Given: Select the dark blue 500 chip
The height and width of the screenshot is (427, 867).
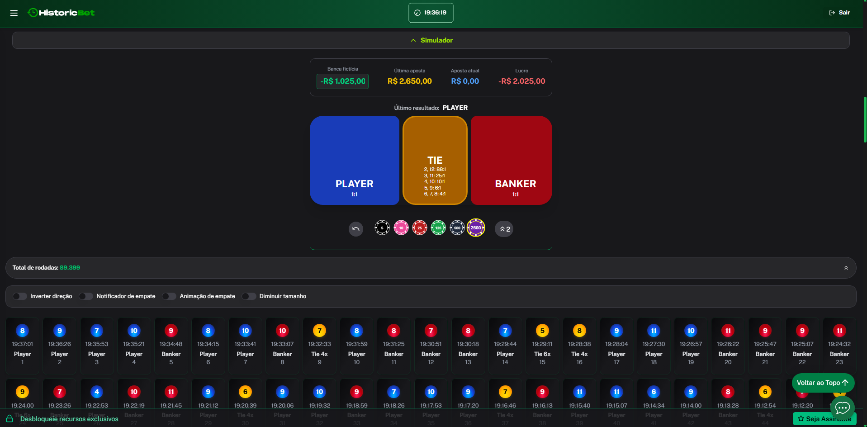Looking at the screenshot, I should 457,228.
